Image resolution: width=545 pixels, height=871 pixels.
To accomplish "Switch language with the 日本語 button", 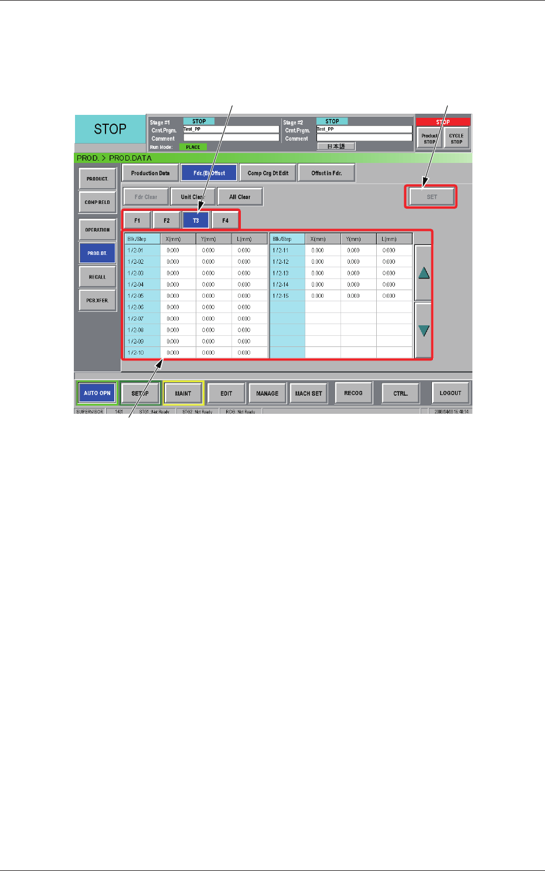I will click(336, 147).
